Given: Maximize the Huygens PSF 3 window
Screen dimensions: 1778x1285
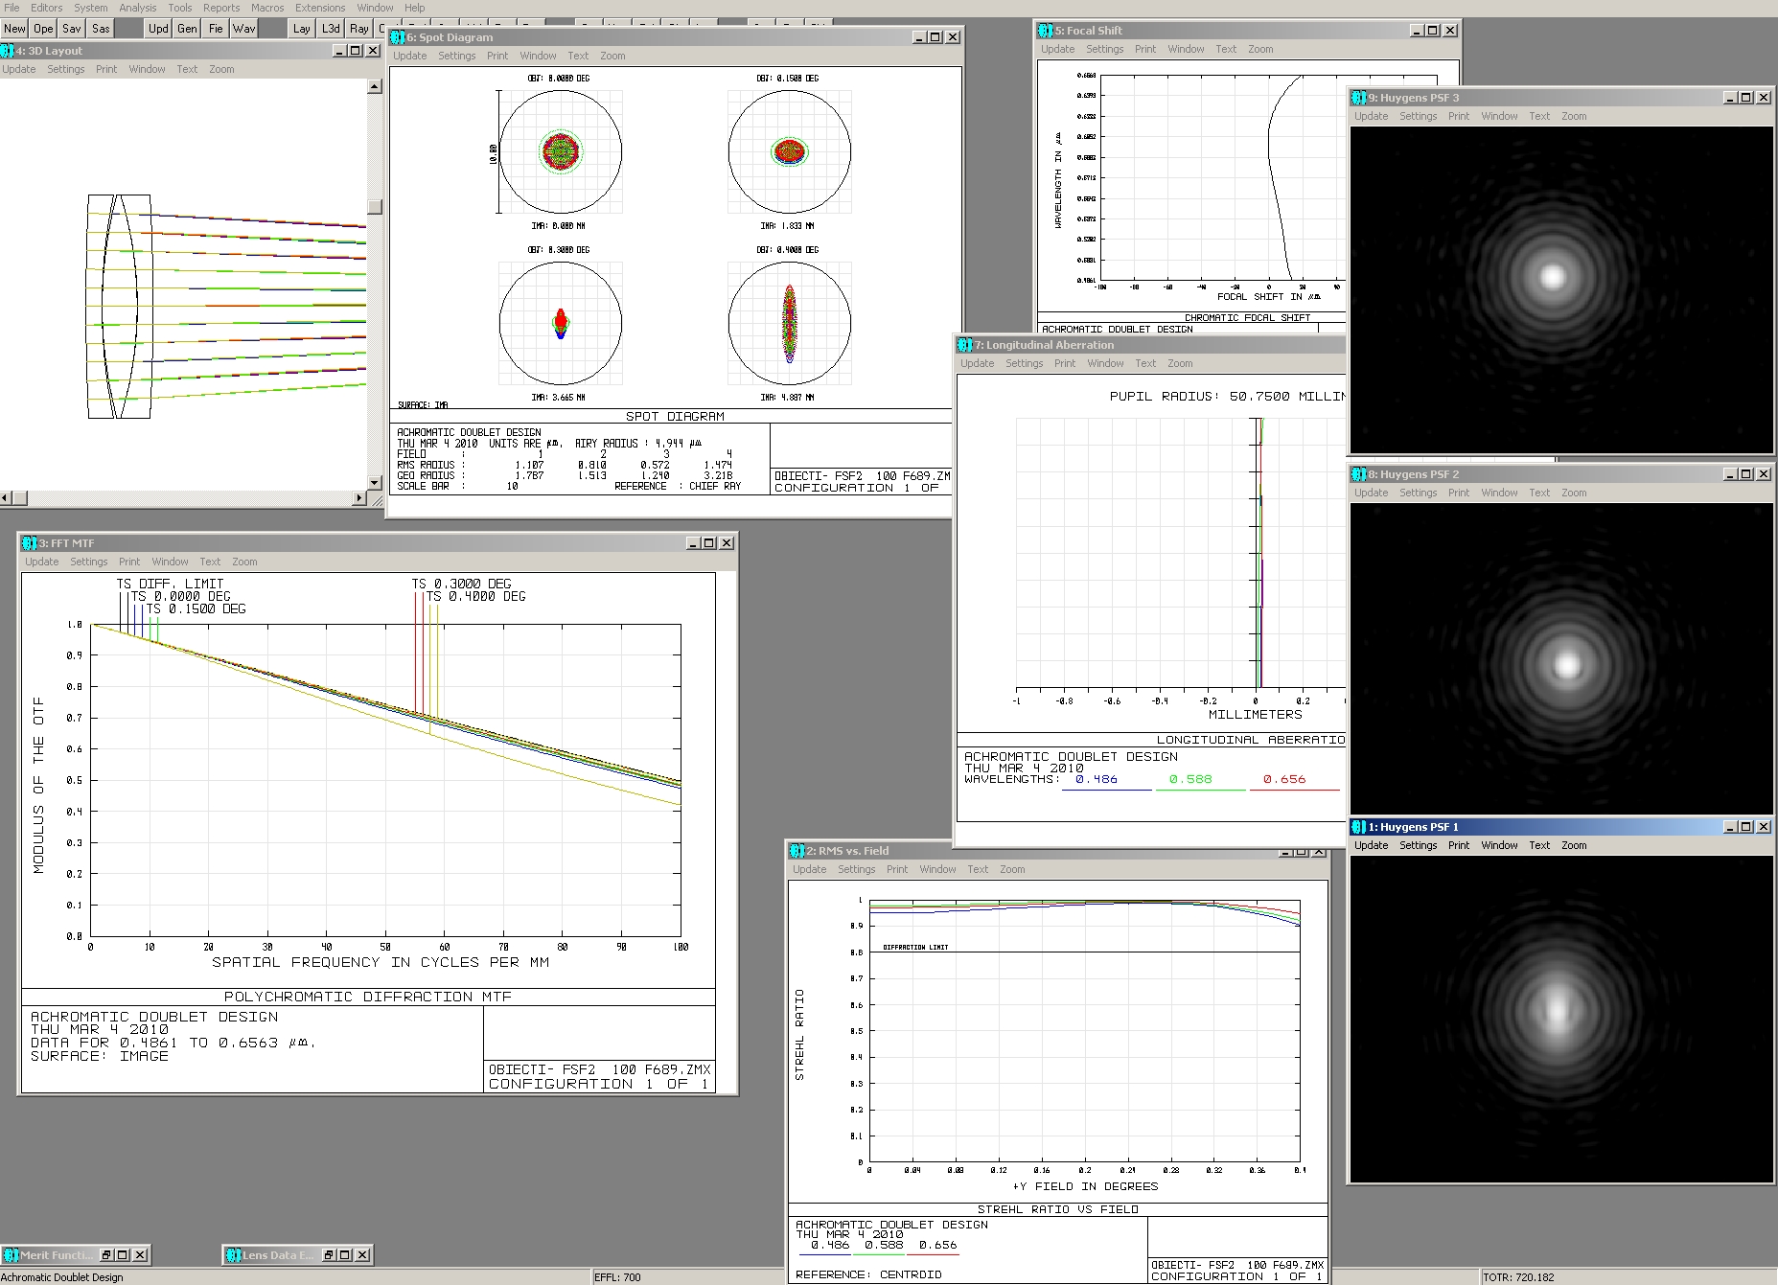Looking at the screenshot, I should (1746, 98).
